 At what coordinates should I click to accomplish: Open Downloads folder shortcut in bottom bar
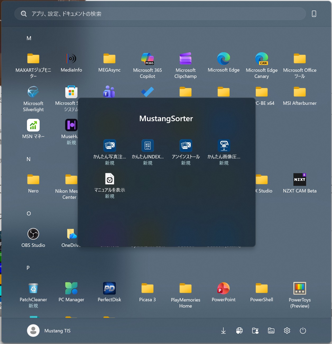pos(223,331)
